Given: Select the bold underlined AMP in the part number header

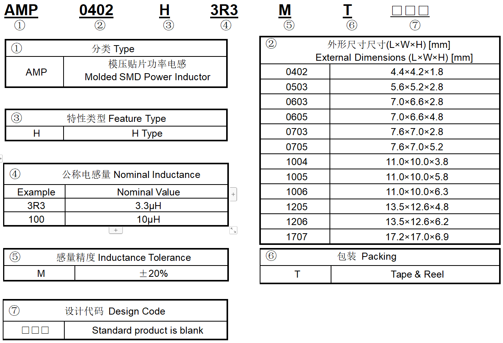Looking at the screenshot, I should click(21, 11).
